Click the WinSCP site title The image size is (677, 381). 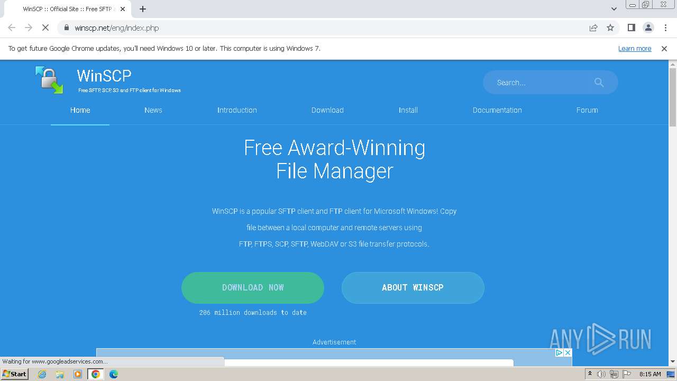click(104, 76)
